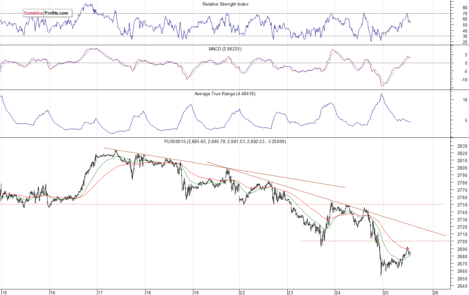Click the ATR 5 scale value
469x295 pixels.
click(x=466, y=120)
